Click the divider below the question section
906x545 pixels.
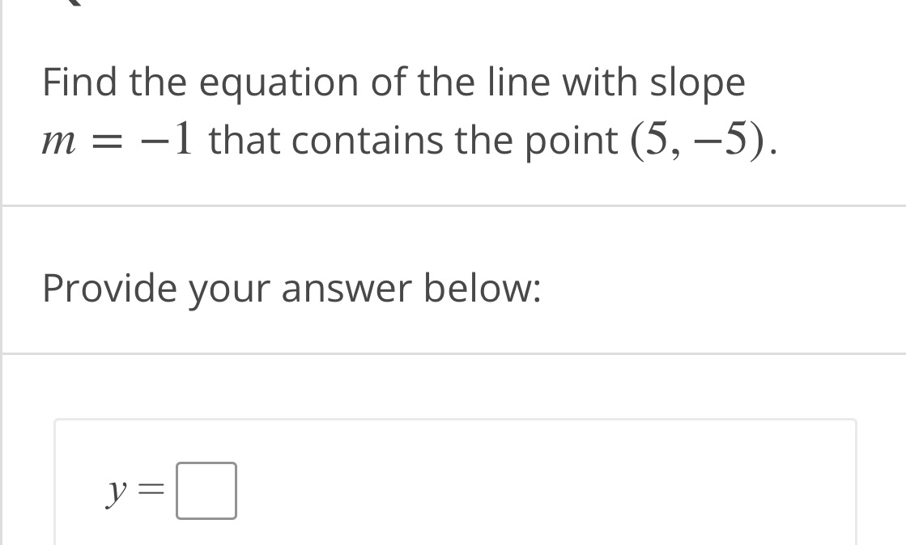click(x=453, y=204)
